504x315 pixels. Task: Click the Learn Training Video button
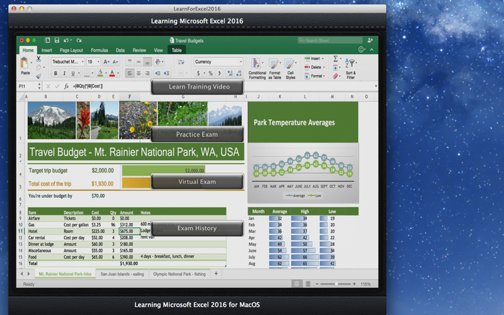click(x=197, y=87)
